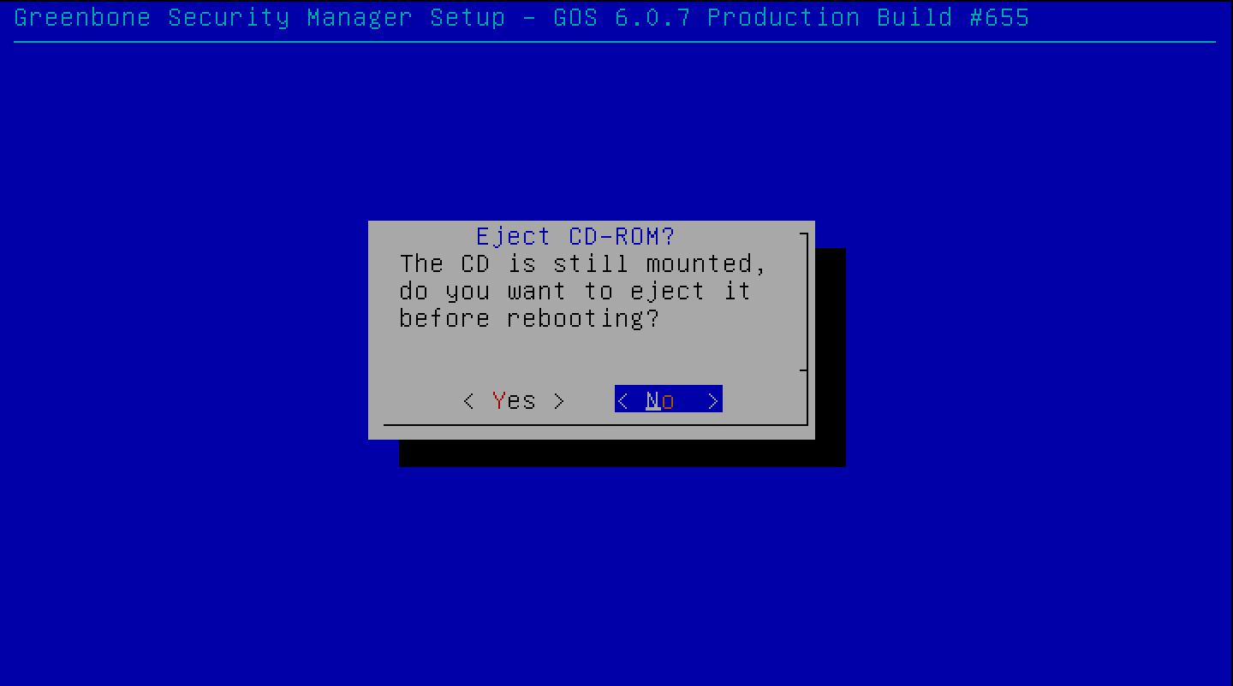The height and width of the screenshot is (686, 1233).
Task: Click the text 'do you want to eject it'
Action: tap(575, 292)
